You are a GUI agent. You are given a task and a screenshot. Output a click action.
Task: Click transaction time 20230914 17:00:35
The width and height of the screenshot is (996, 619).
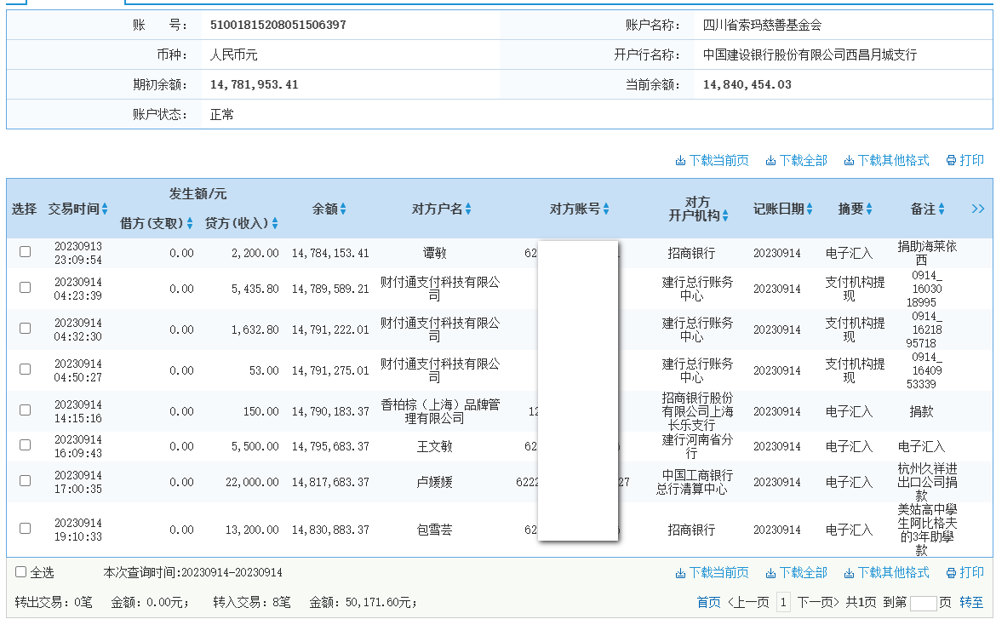click(x=78, y=483)
